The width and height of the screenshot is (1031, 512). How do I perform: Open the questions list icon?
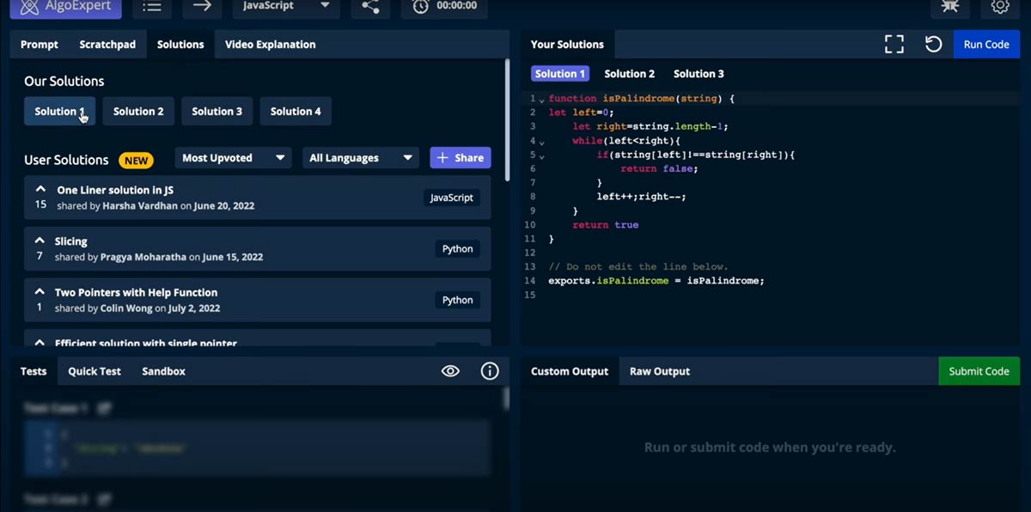coord(152,8)
